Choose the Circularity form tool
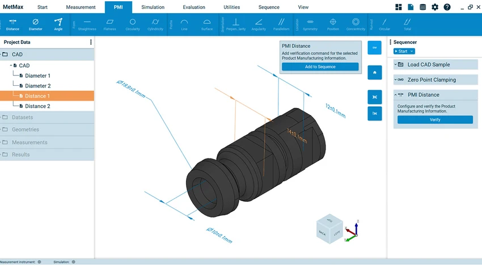 click(x=133, y=24)
